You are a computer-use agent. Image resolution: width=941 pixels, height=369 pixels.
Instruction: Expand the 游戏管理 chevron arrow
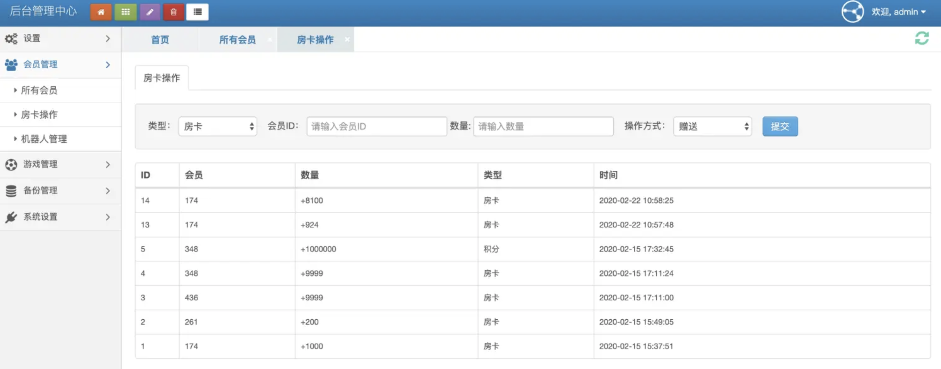108,165
